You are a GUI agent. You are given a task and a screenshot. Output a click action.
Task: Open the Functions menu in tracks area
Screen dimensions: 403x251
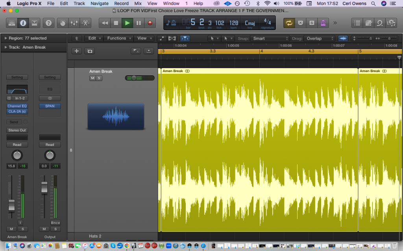pyautogui.click(x=119, y=38)
